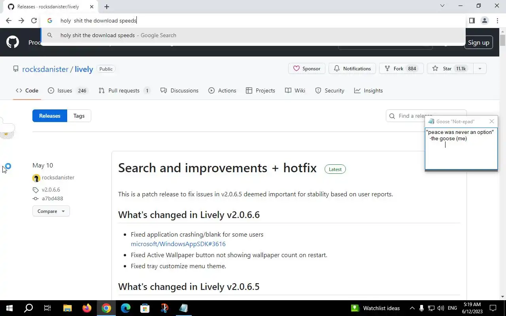Show hidden tray icons chevron
The width and height of the screenshot is (506, 316).
click(412, 308)
